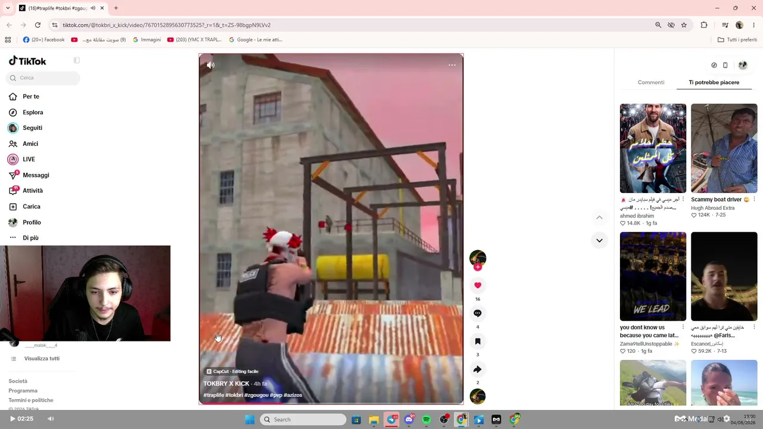
Task: Open TOKBRY X KICK creator name
Action: 227,384
